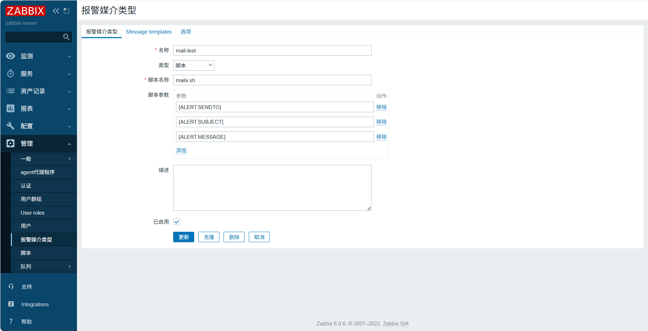
Task: Click the stopwatch icon for 服务
Action: [x=10, y=73]
